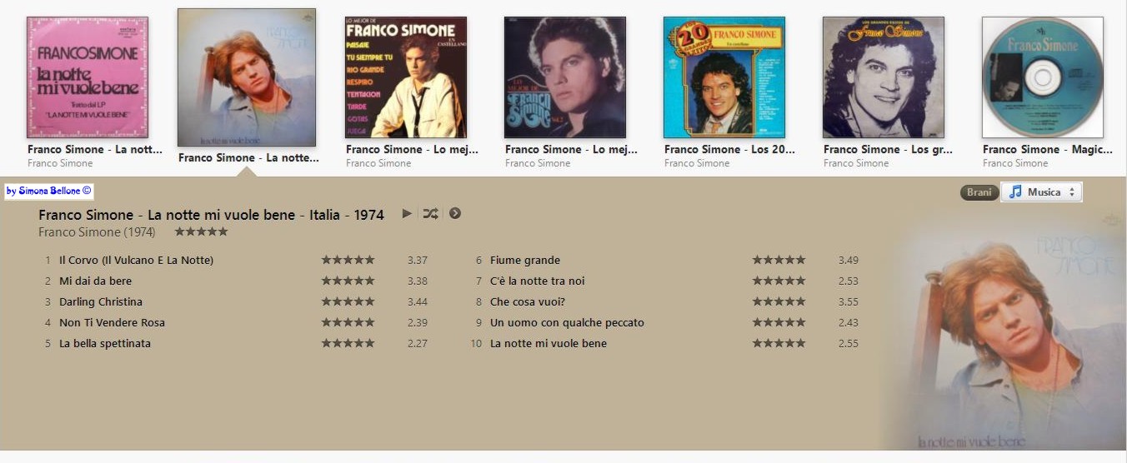Rate the album with the title stars
Image resolution: width=1127 pixels, height=463 pixels.
(201, 231)
